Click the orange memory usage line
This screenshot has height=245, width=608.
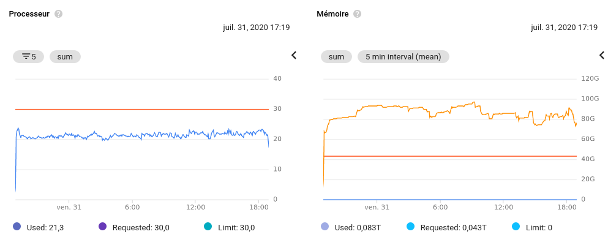point(398,107)
